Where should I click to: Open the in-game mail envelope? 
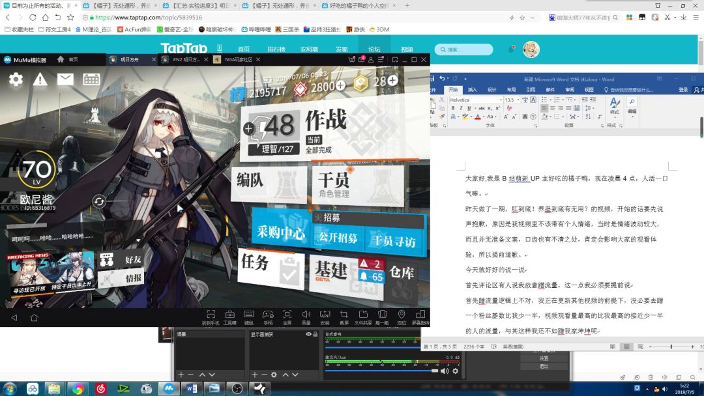click(x=65, y=79)
